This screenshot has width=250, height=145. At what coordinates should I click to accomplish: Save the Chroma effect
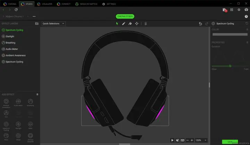(x=230, y=142)
